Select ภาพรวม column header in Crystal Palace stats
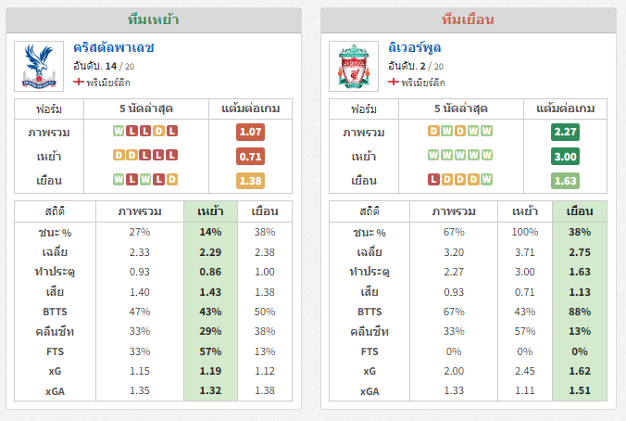626x421 pixels. [x=140, y=211]
